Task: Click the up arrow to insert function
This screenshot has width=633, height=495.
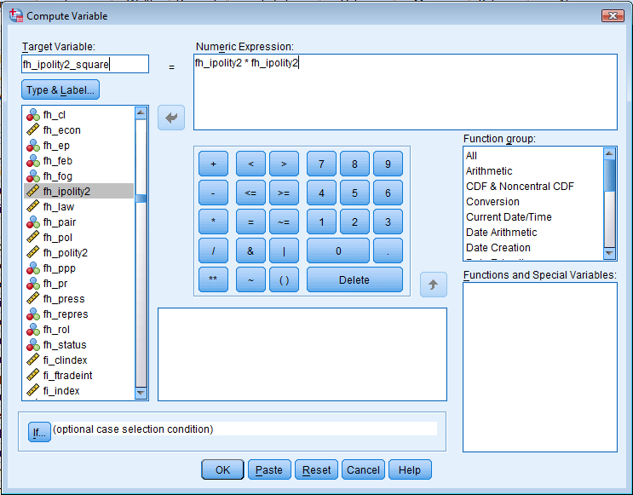Action: pyautogui.click(x=433, y=285)
